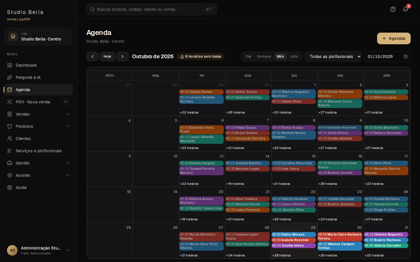Screen dimensions: 420x262
Task: Switch to Lista view
Action: pos(294,56)
